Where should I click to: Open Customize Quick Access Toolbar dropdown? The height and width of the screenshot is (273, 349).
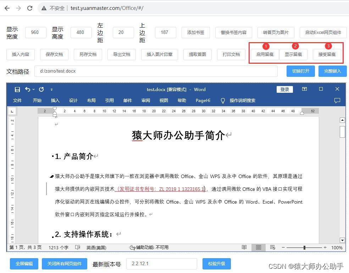(51, 90)
